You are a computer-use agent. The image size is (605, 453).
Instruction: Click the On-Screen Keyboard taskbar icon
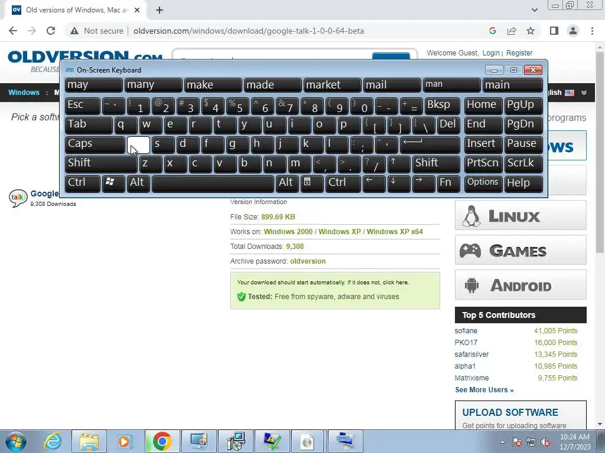pos(344,441)
